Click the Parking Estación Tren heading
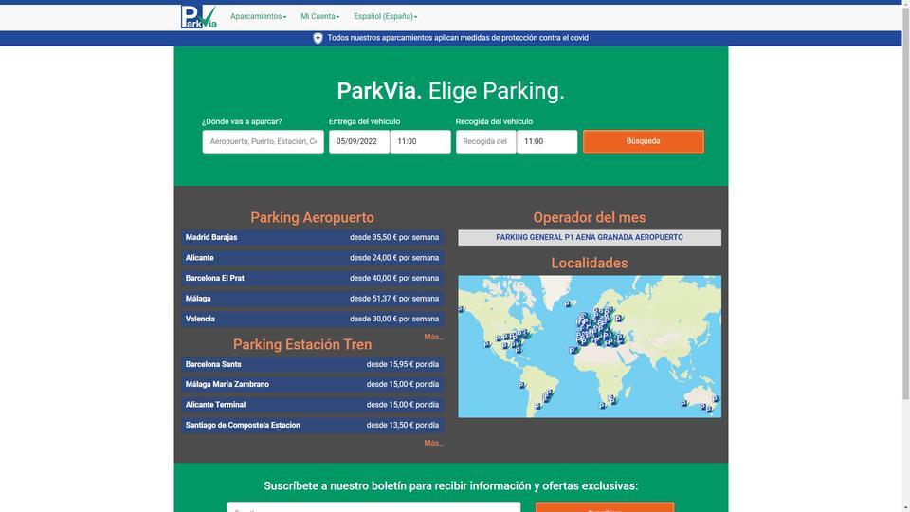The height and width of the screenshot is (512, 910). tap(302, 344)
